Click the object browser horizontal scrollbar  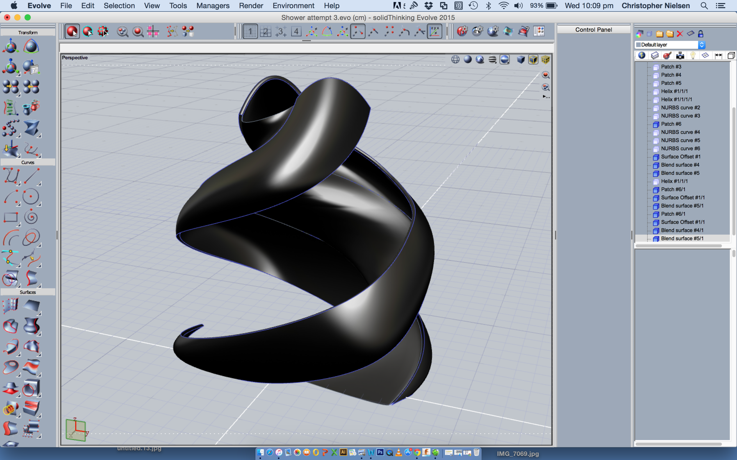[679, 245]
